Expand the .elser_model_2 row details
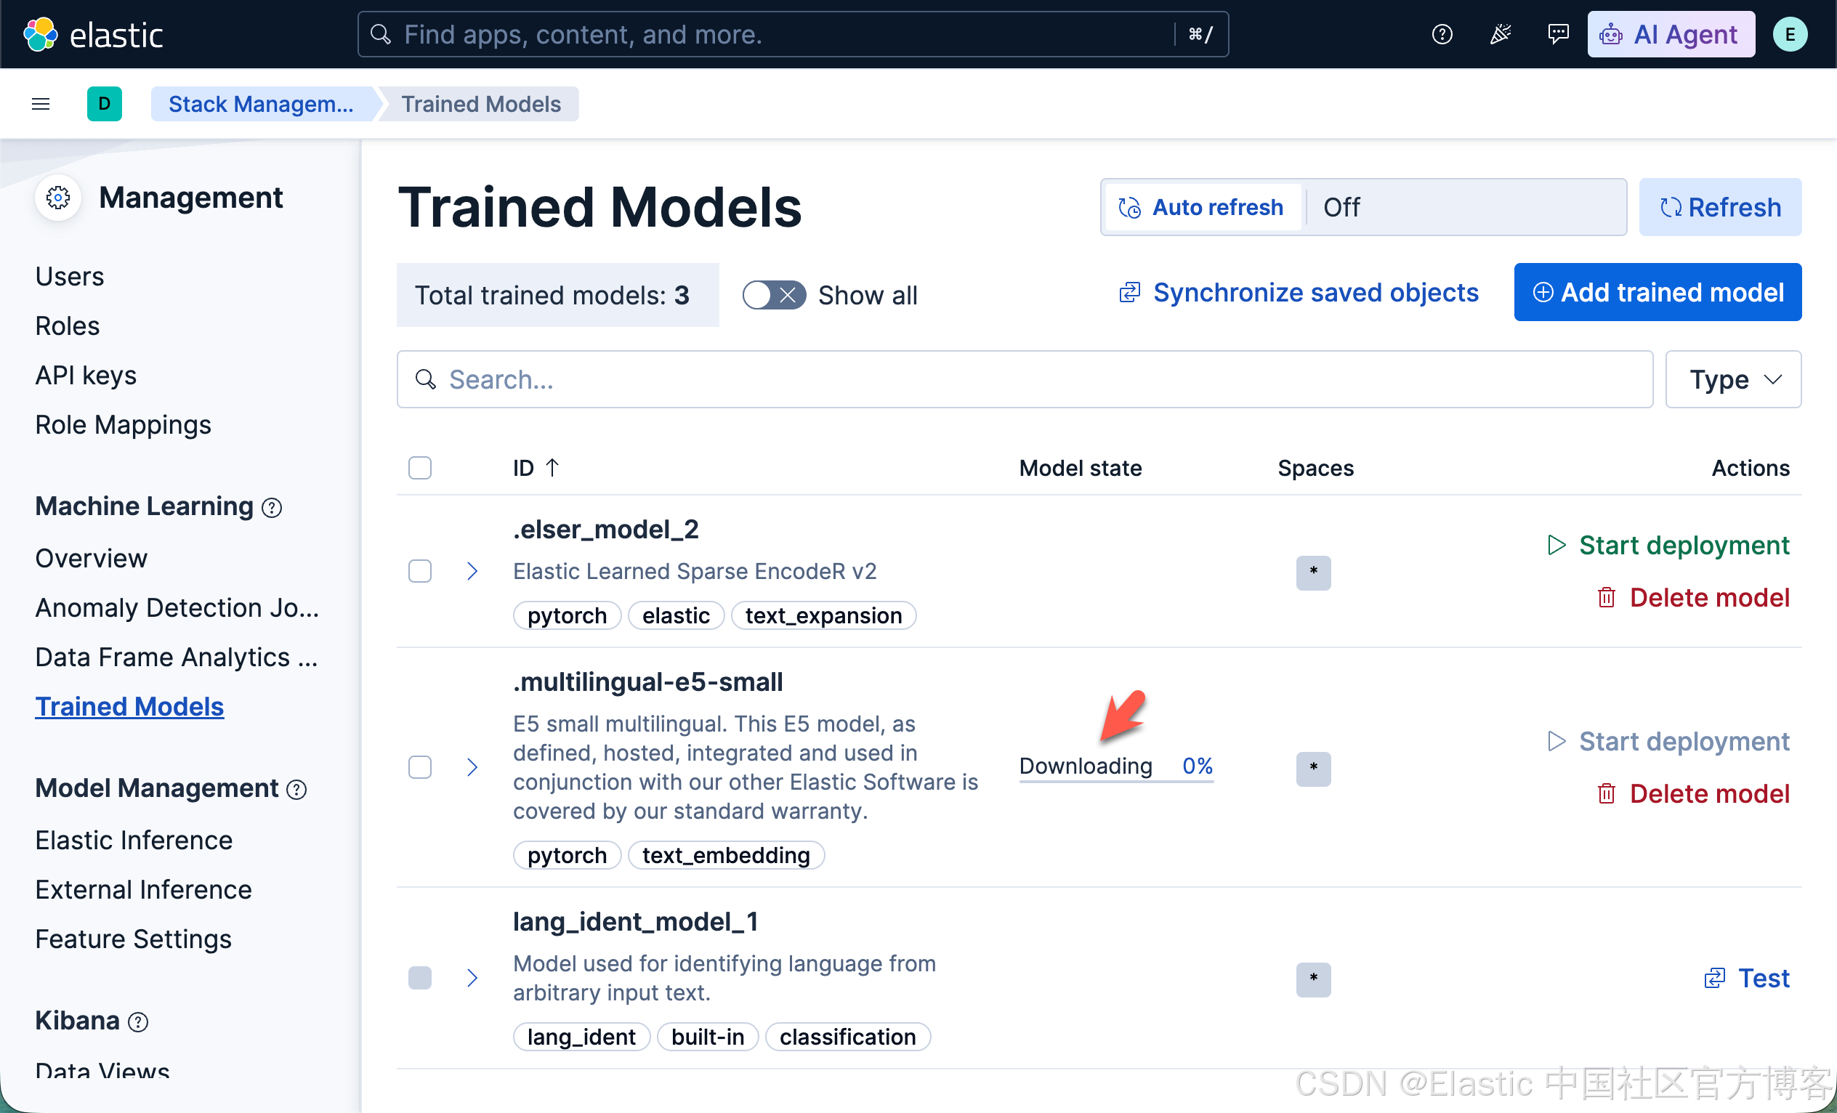1837x1113 pixels. coord(472,571)
